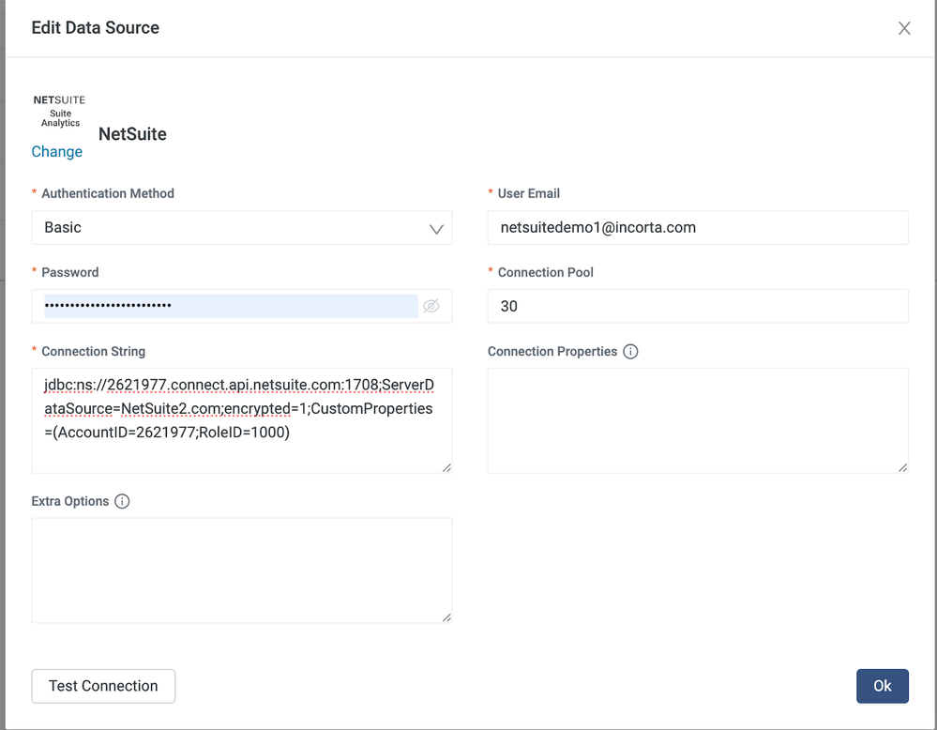The image size is (937, 730).
Task: Click the Connection Properties info icon
Action: (630, 352)
